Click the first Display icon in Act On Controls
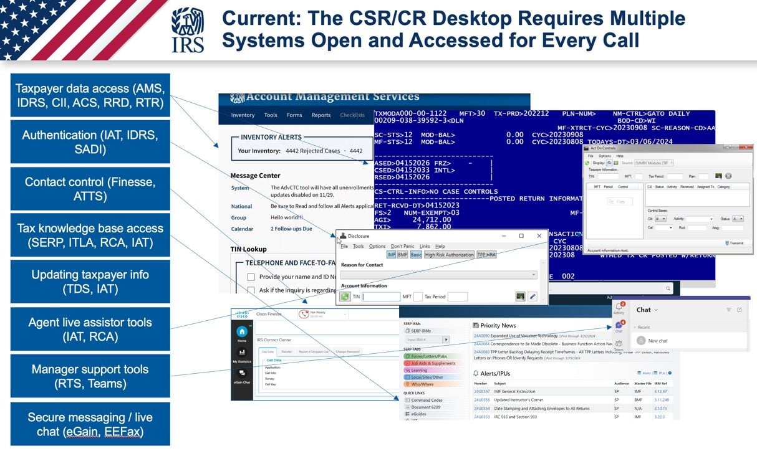This screenshot has height=451, width=757. tap(609, 163)
